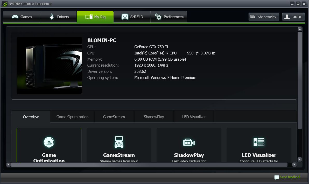The image size is (309, 184).
Task: Select the Overview sub-tab
Action: [31, 117]
